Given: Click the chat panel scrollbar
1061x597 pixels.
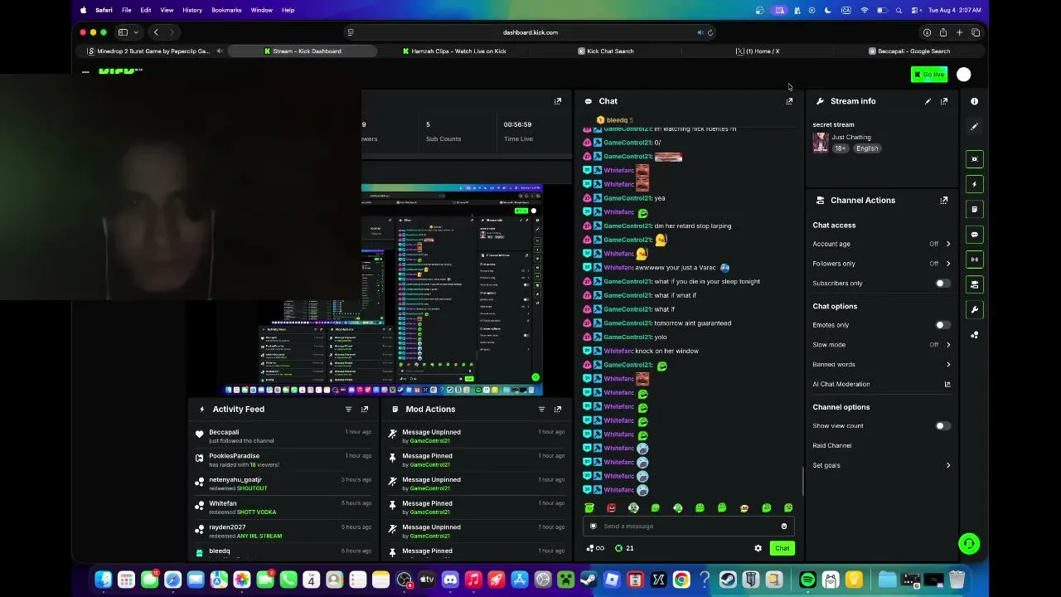Looking at the screenshot, I should 802,479.
